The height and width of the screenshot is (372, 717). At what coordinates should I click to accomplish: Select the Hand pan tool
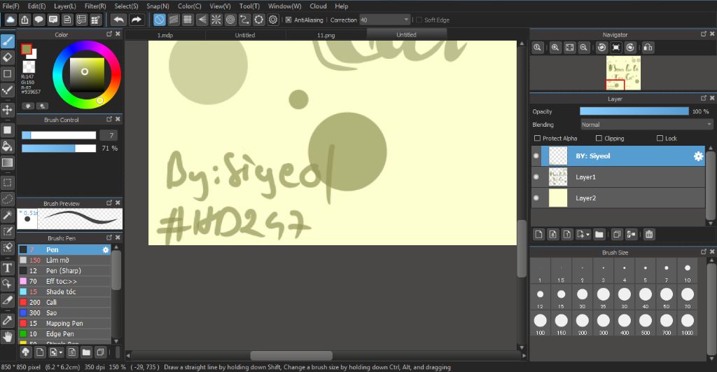coord(7,337)
